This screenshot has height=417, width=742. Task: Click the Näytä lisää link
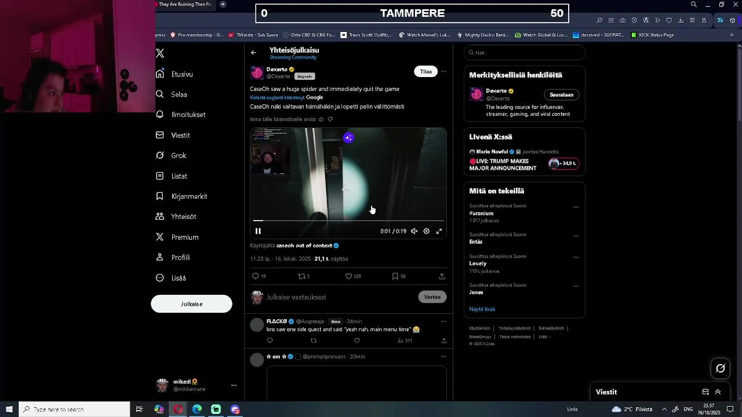tap(482, 309)
